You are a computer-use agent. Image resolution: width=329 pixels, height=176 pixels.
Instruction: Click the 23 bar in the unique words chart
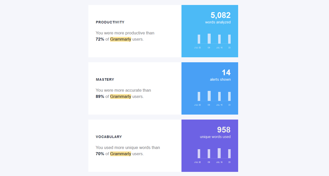(x=229, y=154)
